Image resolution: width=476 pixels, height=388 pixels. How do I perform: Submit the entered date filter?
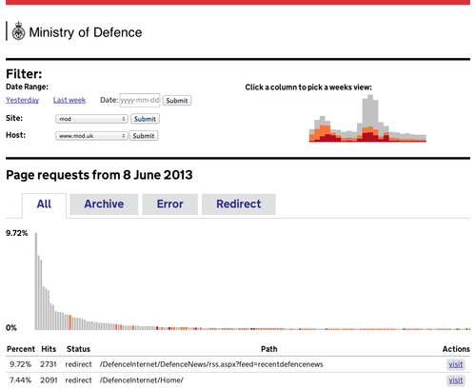coord(177,101)
